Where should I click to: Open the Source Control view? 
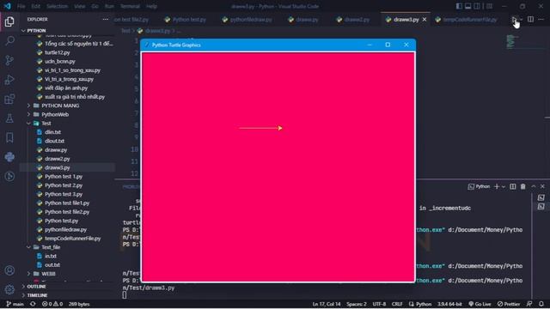coord(9,60)
